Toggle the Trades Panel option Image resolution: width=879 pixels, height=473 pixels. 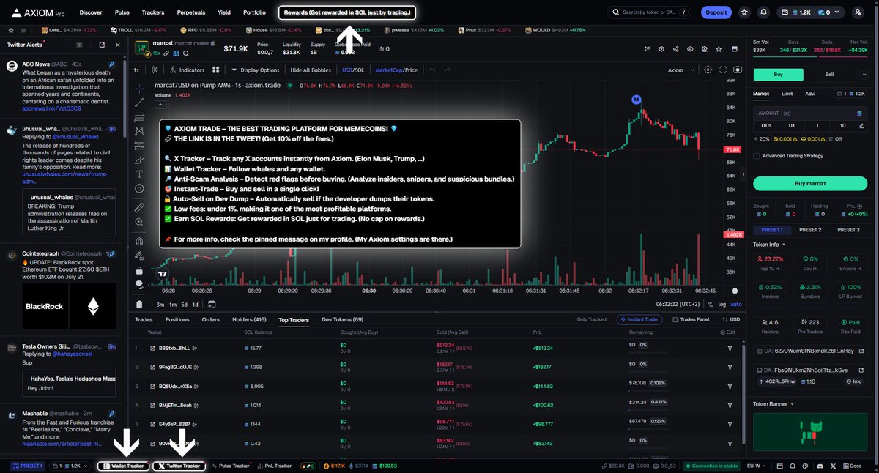(x=689, y=319)
